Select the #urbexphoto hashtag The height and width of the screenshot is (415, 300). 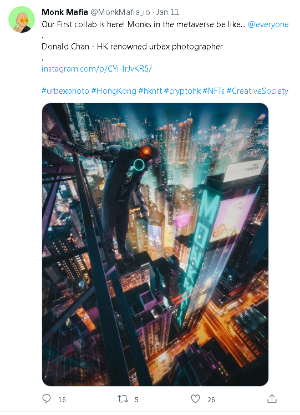click(x=65, y=91)
